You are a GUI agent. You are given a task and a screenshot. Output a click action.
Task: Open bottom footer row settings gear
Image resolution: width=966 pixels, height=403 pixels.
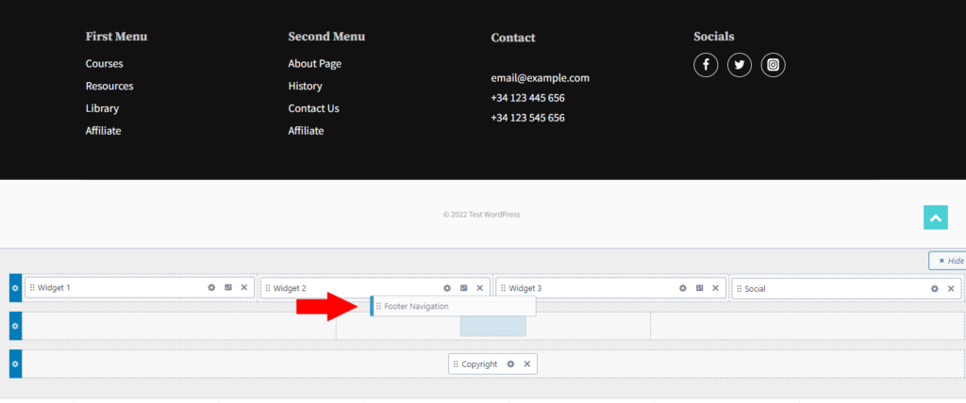point(15,363)
